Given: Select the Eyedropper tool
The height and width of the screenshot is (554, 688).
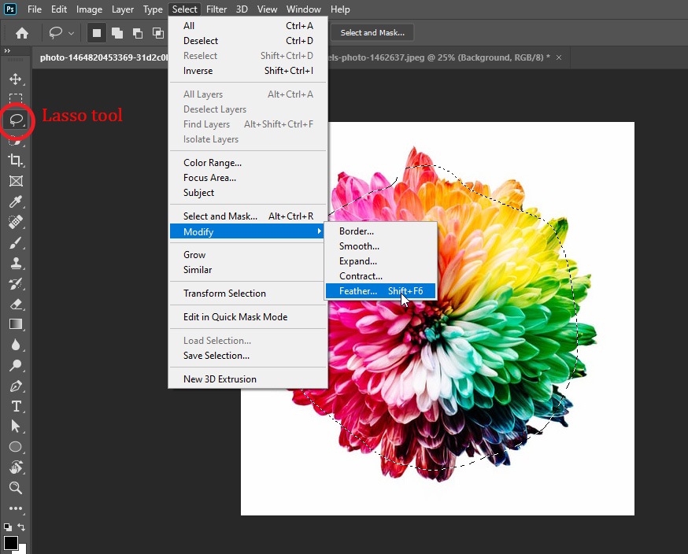Looking at the screenshot, I should [x=16, y=201].
